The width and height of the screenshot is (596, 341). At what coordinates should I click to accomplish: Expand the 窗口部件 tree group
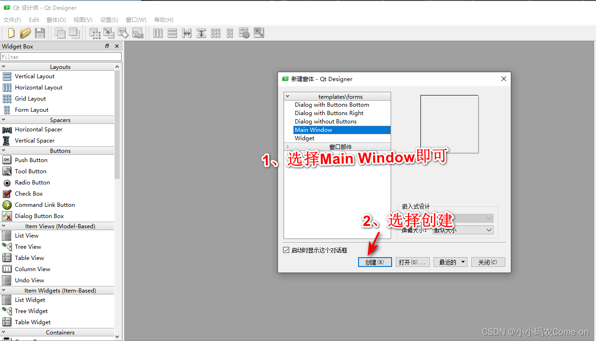288,147
